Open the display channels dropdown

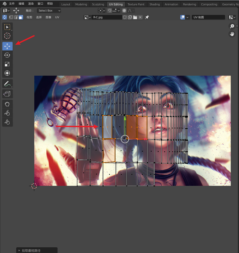click(x=232, y=17)
